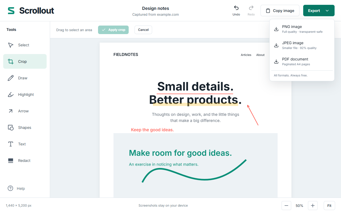Export as PNG image

click(302, 29)
